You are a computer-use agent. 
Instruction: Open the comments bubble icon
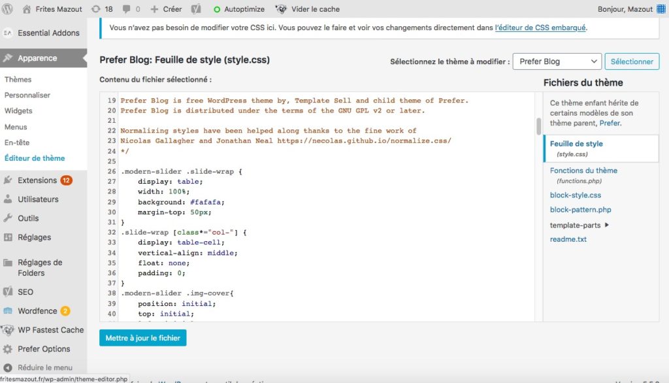point(126,9)
